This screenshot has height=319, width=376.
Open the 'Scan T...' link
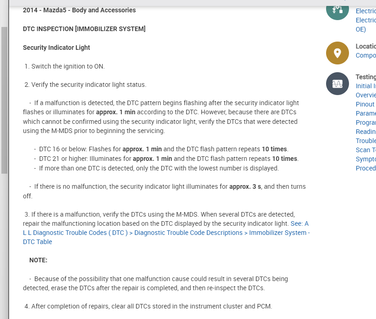coord(365,150)
